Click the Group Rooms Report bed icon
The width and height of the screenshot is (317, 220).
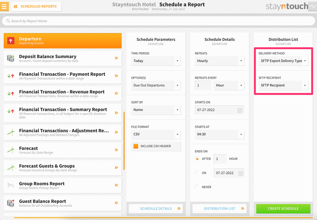[11, 185]
